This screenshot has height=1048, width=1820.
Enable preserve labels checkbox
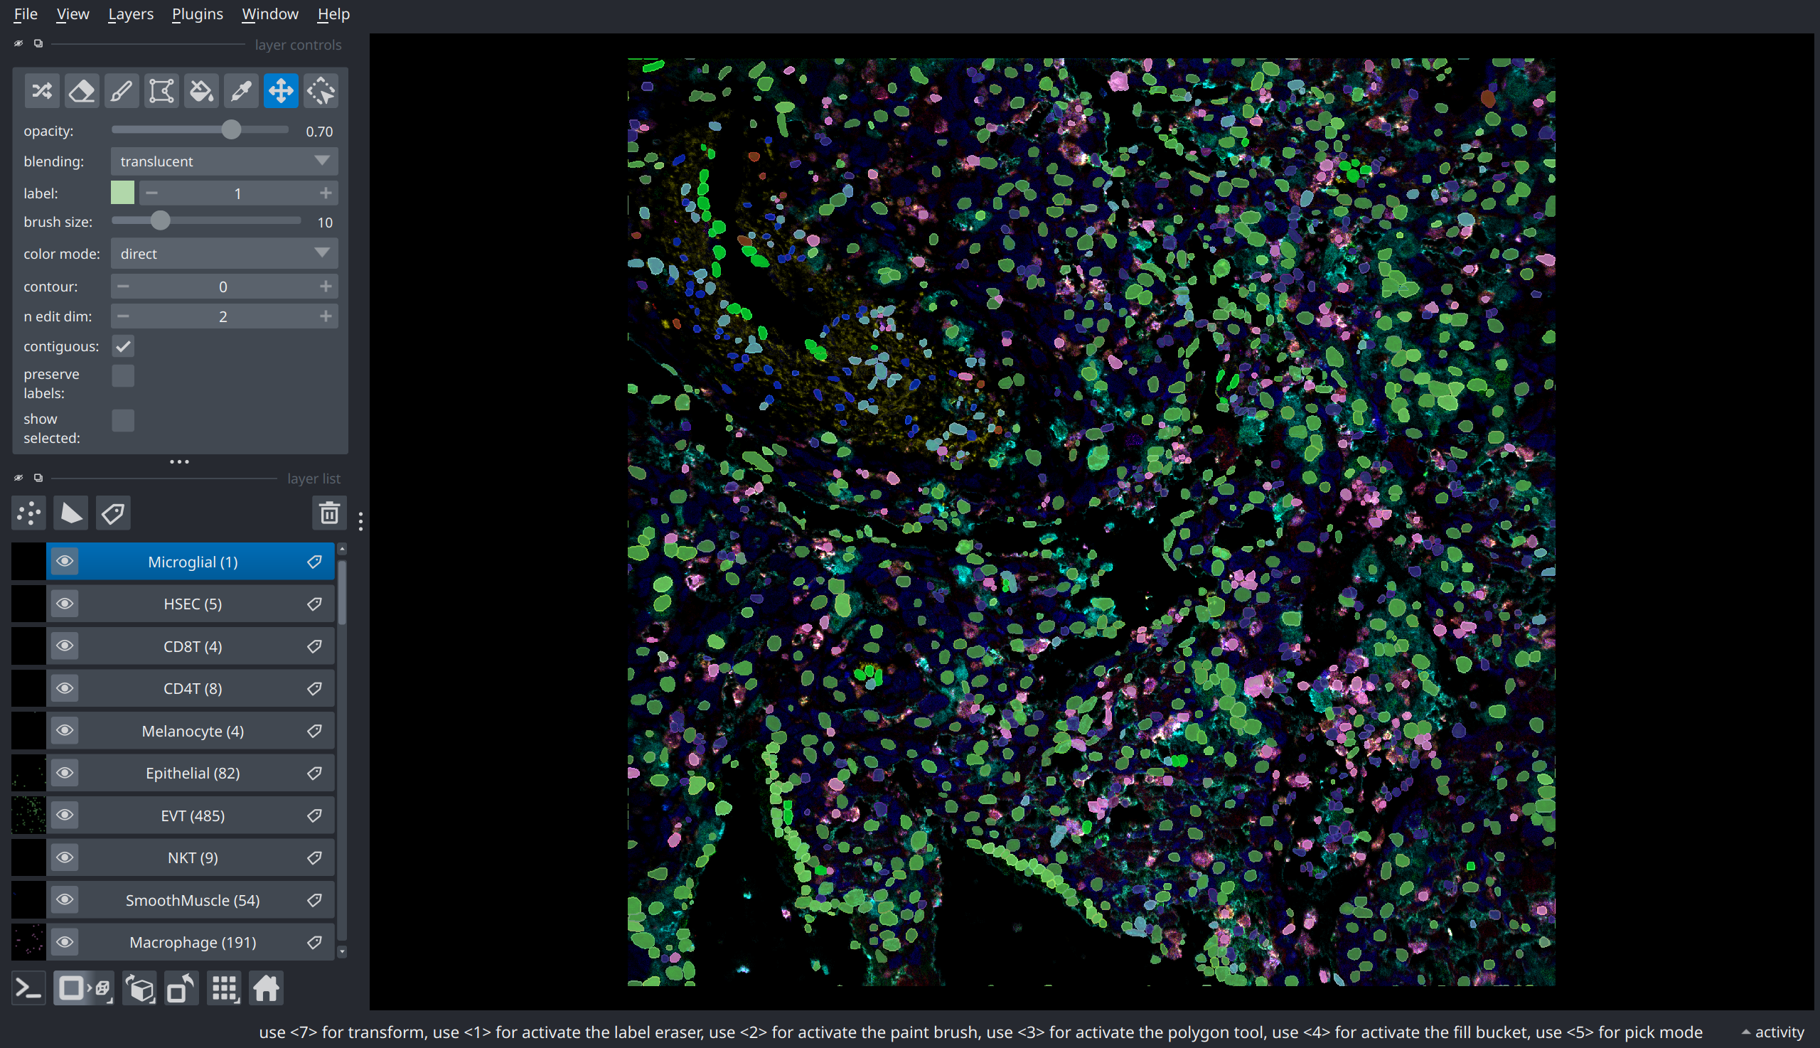click(x=123, y=375)
